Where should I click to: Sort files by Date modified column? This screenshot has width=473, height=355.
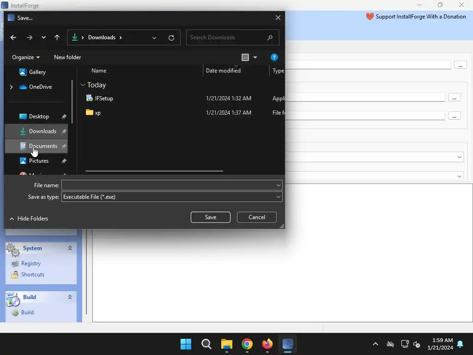(x=223, y=71)
